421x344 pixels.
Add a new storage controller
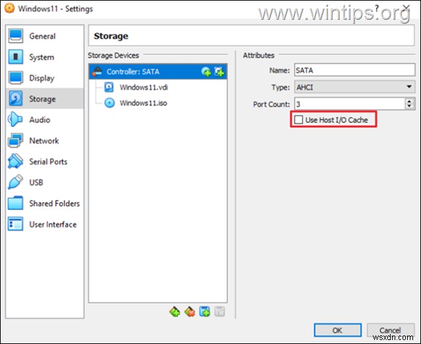click(175, 312)
